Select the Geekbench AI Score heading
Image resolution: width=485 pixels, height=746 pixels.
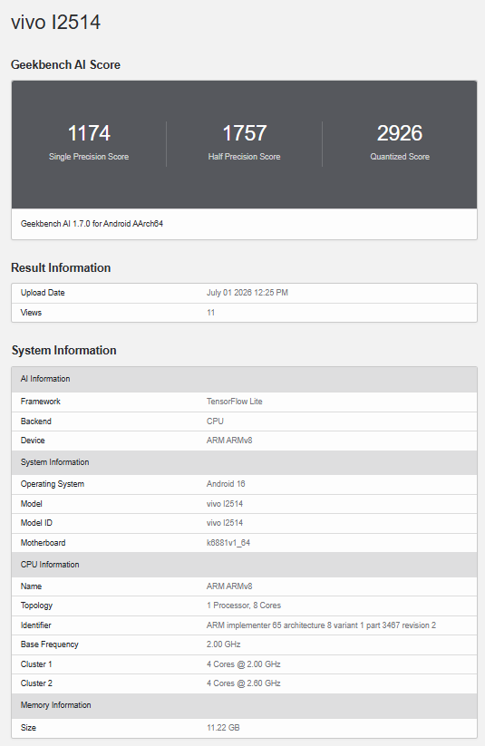(65, 64)
